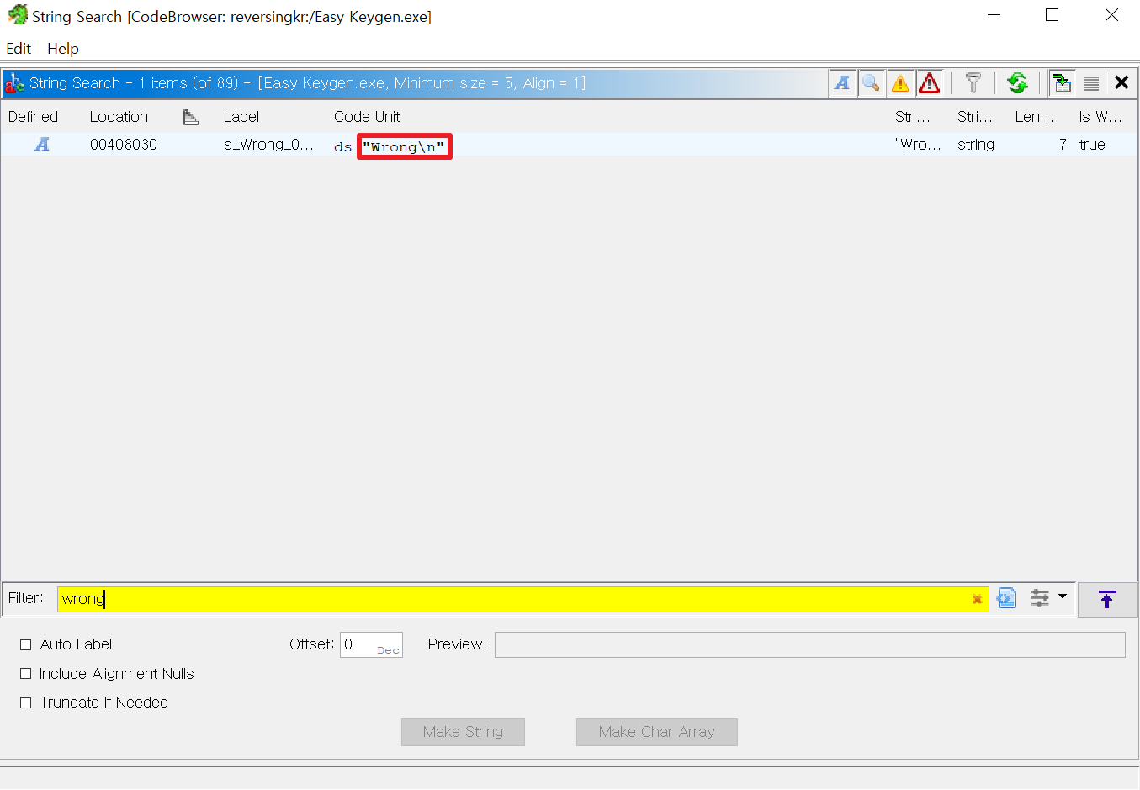Image resolution: width=1140 pixels, height=790 pixels.
Task: Select the label cell s_Wrong_0...
Action: (268, 145)
